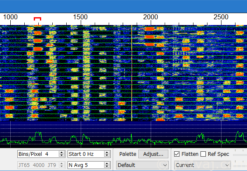Image resolution: width=247 pixels, height=171 pixels.
Task: Increase the Start Hz value with up arrow
Action: 107,152
